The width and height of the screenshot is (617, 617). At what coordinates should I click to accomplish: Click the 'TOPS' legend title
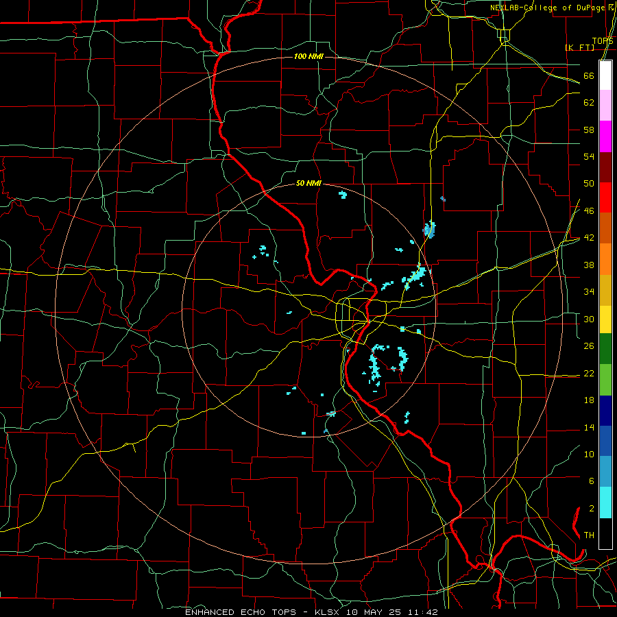603,41
